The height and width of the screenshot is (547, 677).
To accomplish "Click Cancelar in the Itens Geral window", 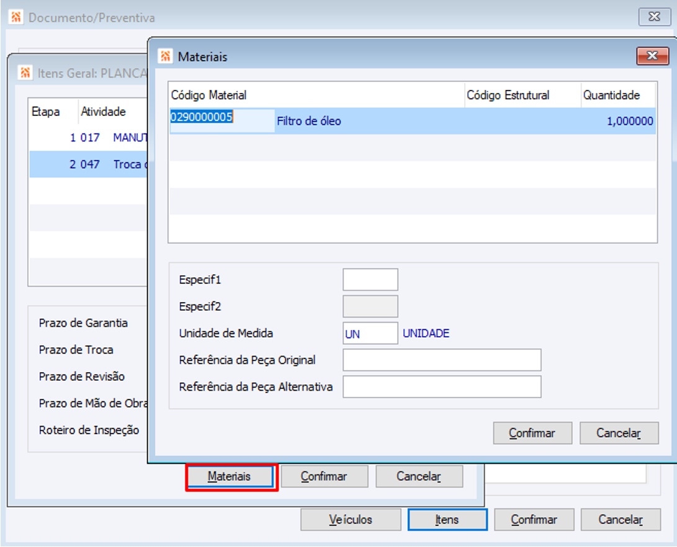I will pyautogui.click(x=419, y=476).
